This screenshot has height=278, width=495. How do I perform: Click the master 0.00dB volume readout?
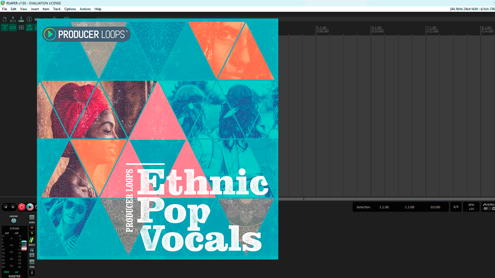[14, 228]
